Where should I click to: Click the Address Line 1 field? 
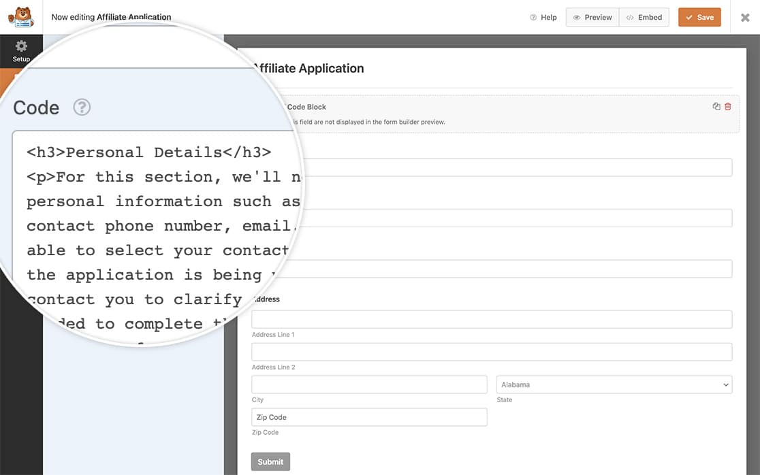click(x=492, y=318)
